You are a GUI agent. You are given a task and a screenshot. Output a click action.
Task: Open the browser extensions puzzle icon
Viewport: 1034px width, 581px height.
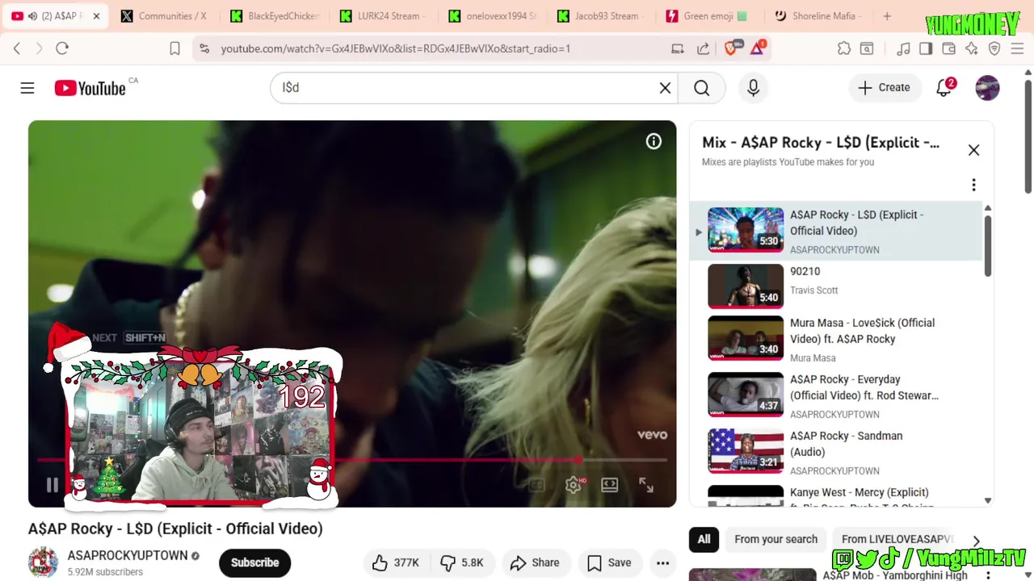(x=844, y=48)
